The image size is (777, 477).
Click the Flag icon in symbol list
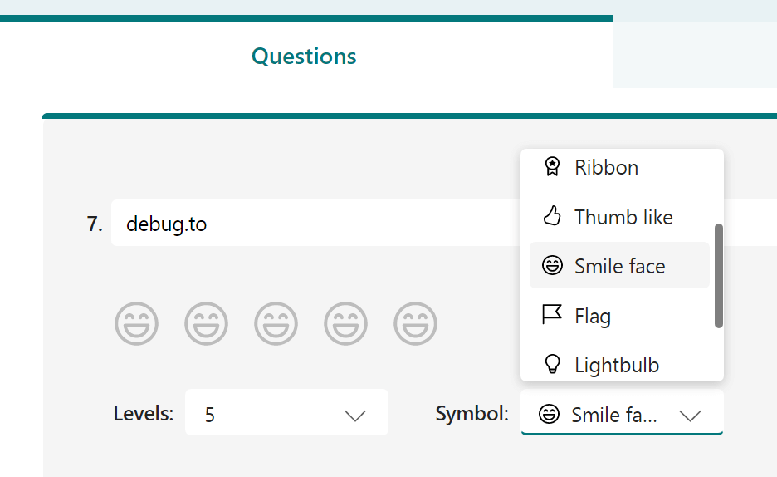(x=552, y=316)
